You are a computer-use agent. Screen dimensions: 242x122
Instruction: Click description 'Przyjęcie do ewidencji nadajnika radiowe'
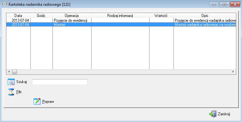click(x=205, y=20)
